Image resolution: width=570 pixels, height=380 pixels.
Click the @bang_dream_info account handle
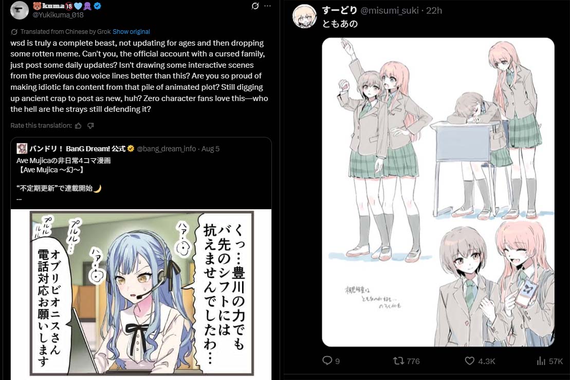click(x=167, y=149)
